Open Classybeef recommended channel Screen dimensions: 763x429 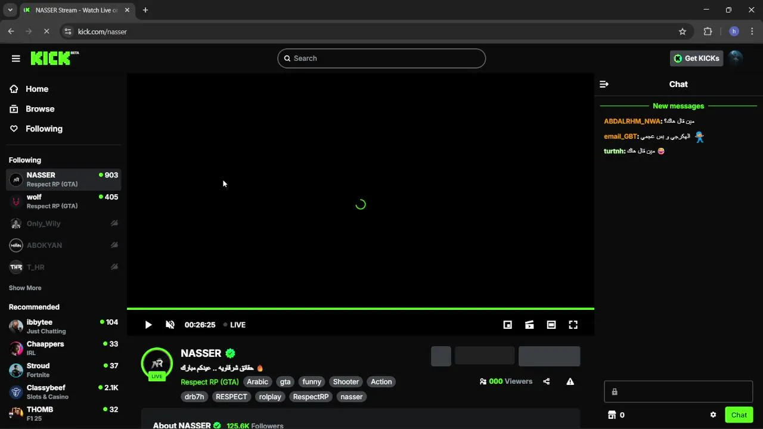click(64, 392)
